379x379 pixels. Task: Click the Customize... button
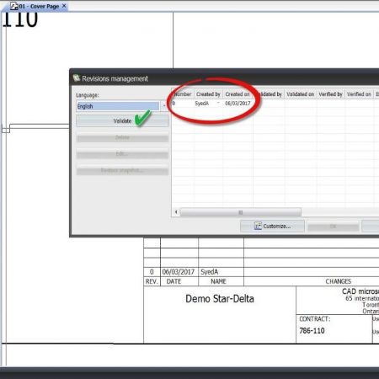point(272,226)
